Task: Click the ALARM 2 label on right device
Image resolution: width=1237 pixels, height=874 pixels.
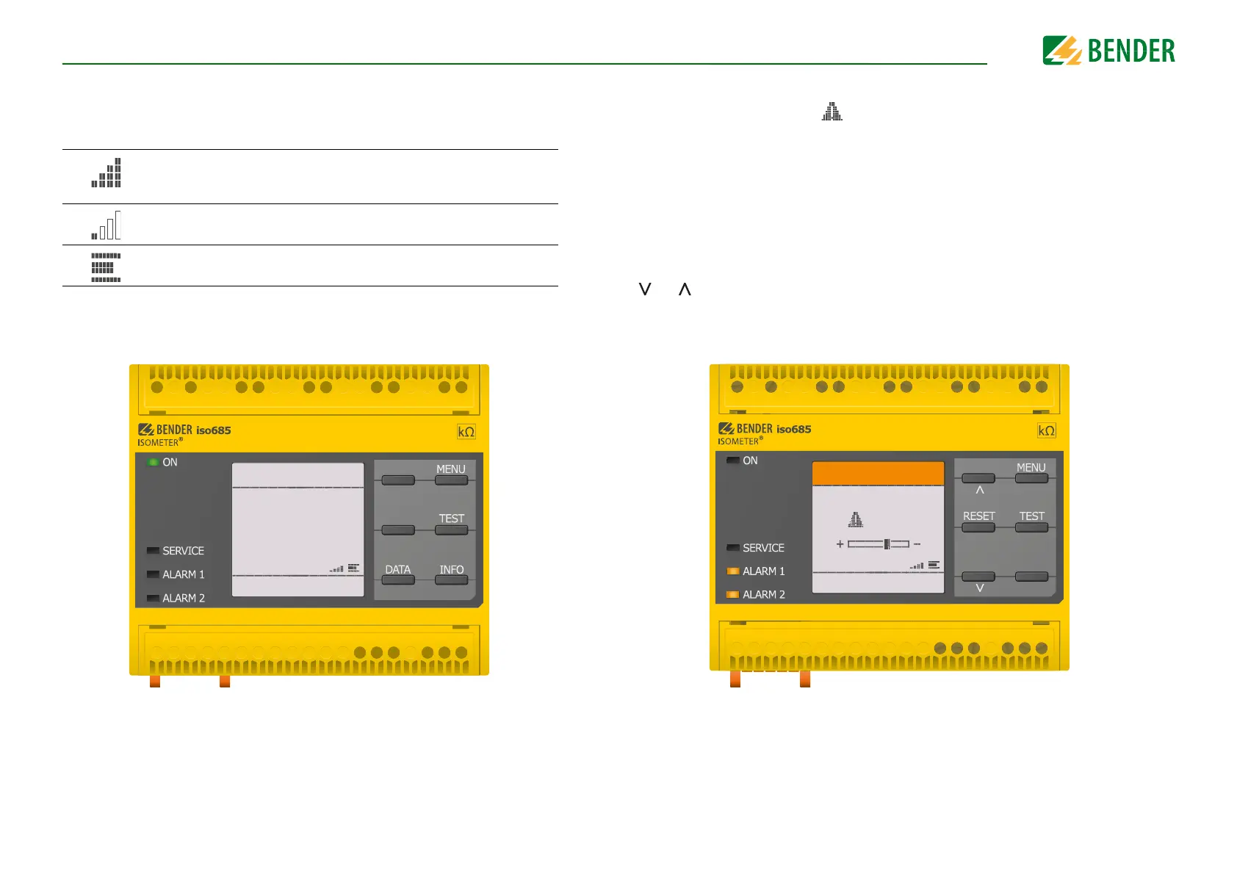Action: click(x=764, y=595)
